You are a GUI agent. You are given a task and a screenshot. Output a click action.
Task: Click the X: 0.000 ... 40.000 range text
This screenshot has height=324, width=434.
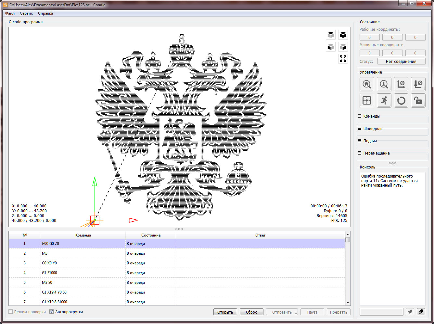[29, 206]
